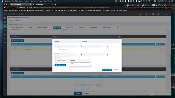Remove the first next hop row
Screen dimensions: 175x98
107,47
